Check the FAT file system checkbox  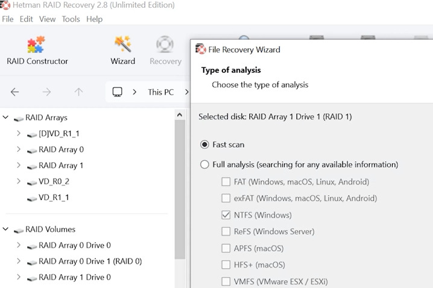[x=226, y=182]
